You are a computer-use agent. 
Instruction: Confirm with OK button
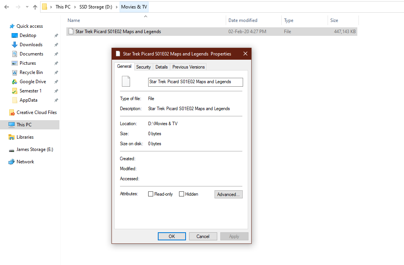[x=172, y=236]
